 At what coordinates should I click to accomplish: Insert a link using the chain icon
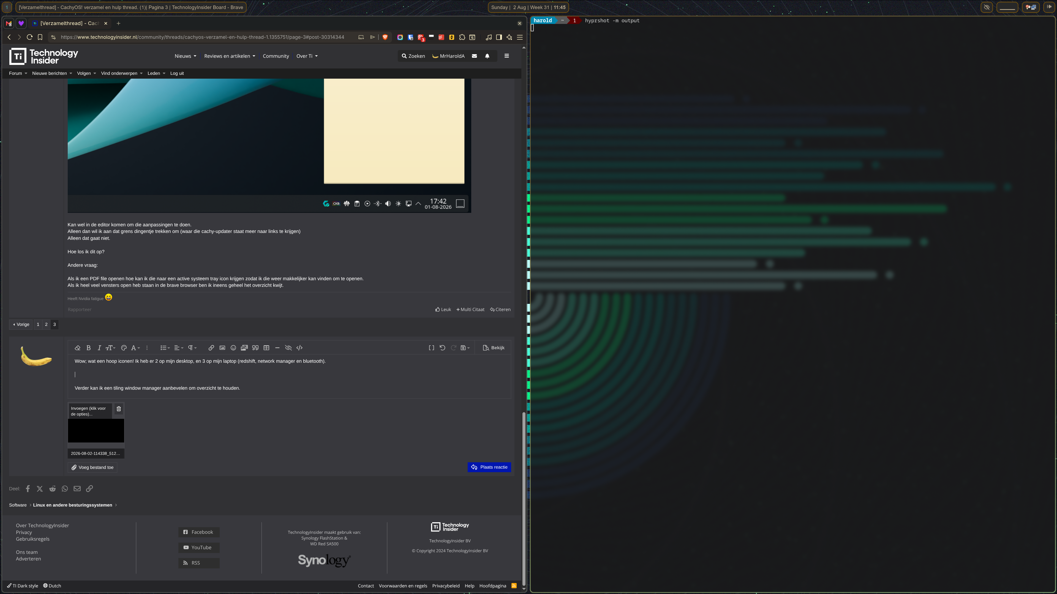pyautogui.click(x=211, y=348)
